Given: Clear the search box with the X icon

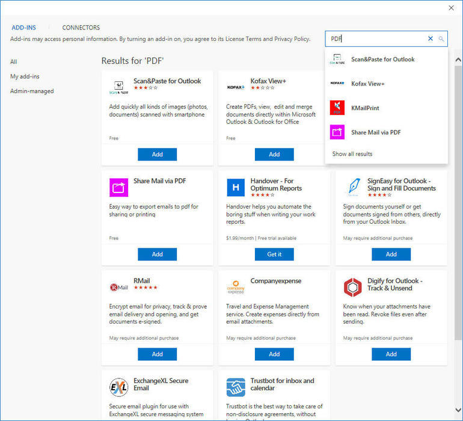Looking at the screenshot, I should pyautogui.click(x=430, y=38).
